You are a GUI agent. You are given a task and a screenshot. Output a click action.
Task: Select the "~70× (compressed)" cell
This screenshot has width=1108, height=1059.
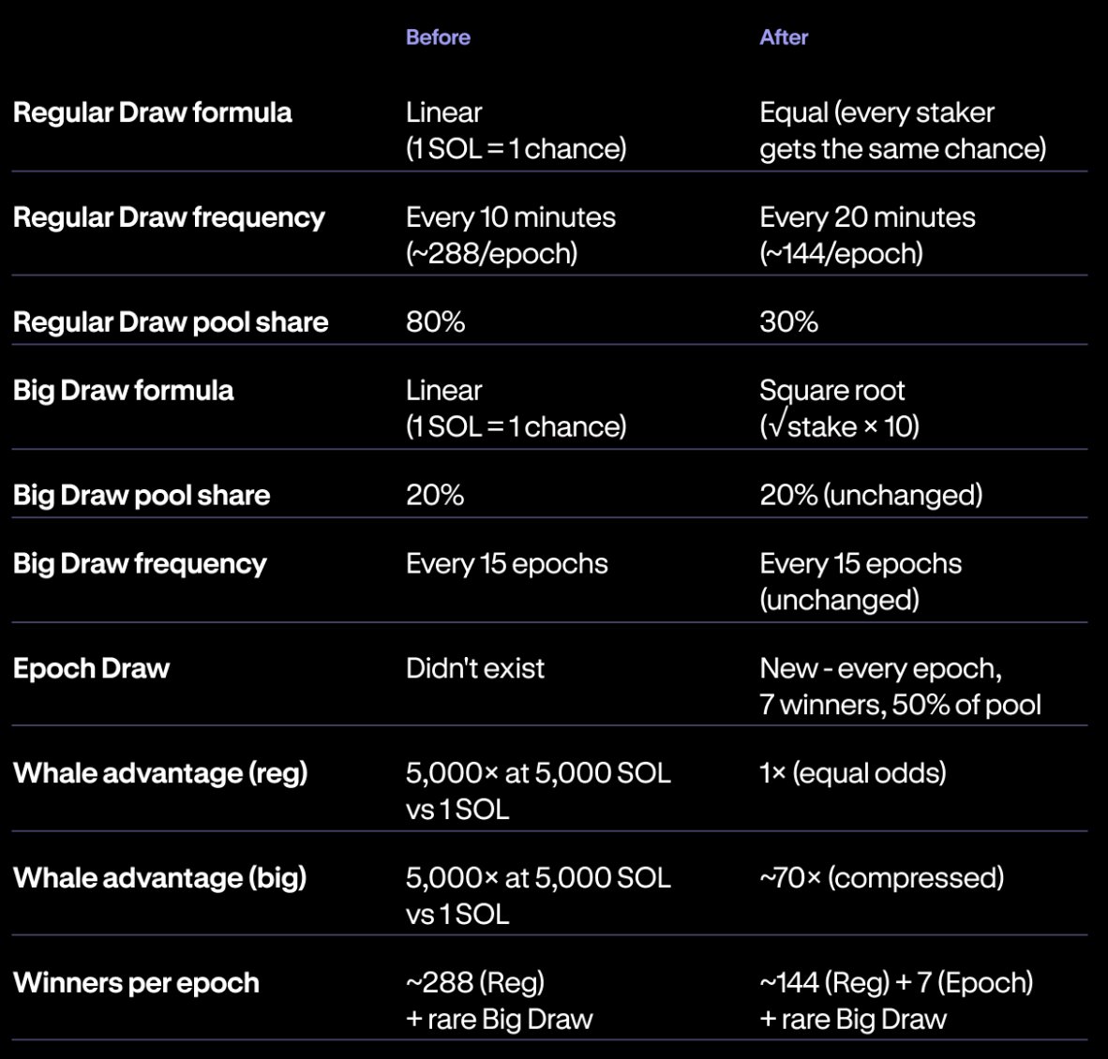click(x=881, y=878)
